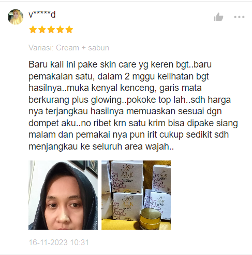
Task: Click the word 'sabun' in variation text
Action: click(x=99, y=48)
